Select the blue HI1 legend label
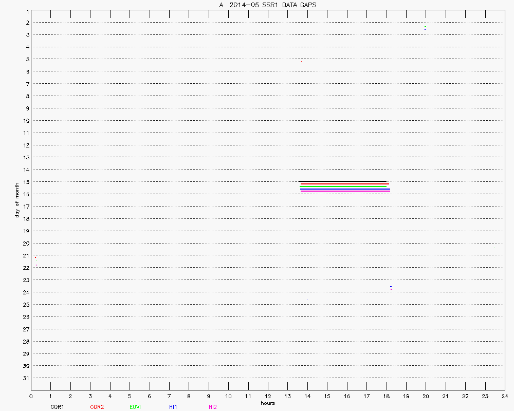 click(173, 407)
